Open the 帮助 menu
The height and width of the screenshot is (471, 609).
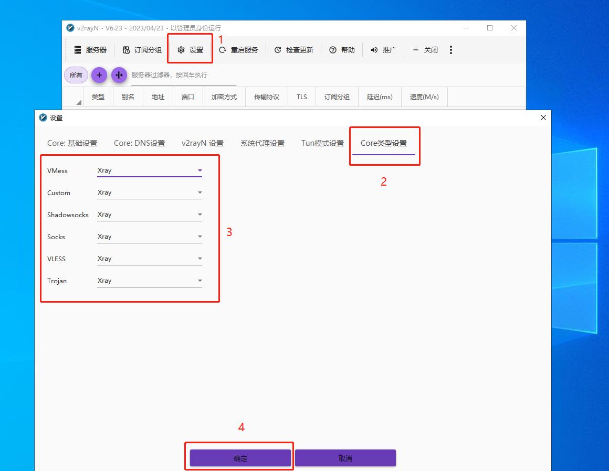(342, 50)
